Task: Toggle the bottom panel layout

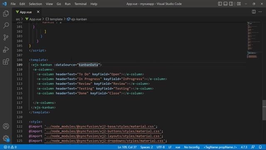Action: click(225, 4)
